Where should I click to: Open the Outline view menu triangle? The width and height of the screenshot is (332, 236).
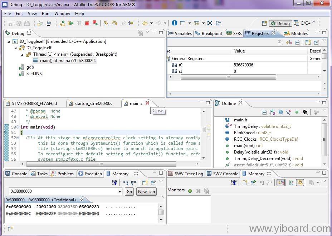click(324, 110)
